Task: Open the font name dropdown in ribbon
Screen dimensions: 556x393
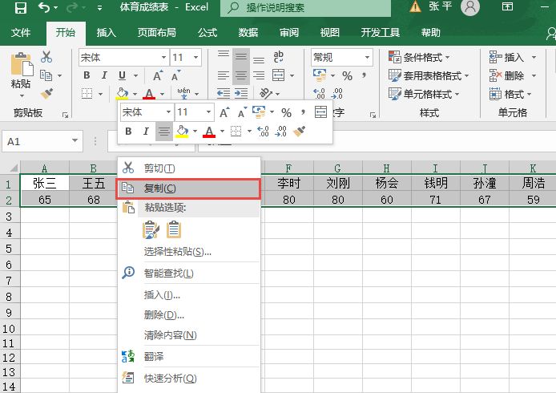Action: 163,58
